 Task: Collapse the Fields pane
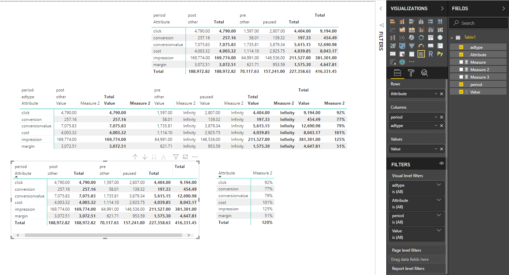tap(504, 8)
